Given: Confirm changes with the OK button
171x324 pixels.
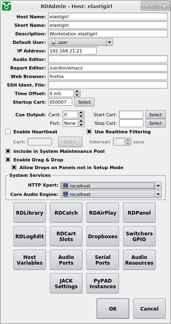Looking at the screenshot, I should point(113,309).
